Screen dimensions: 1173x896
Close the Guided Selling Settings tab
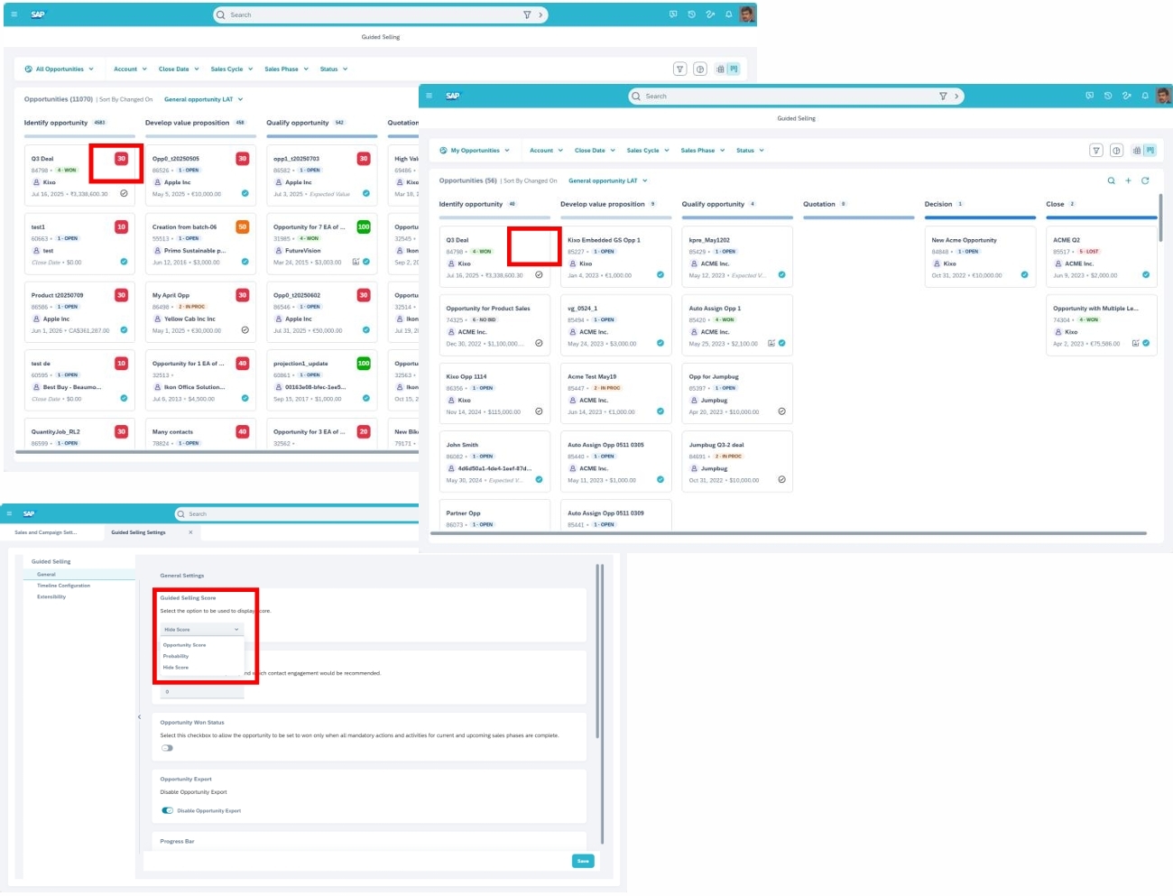pyautogui.click(x=190, y=532)
